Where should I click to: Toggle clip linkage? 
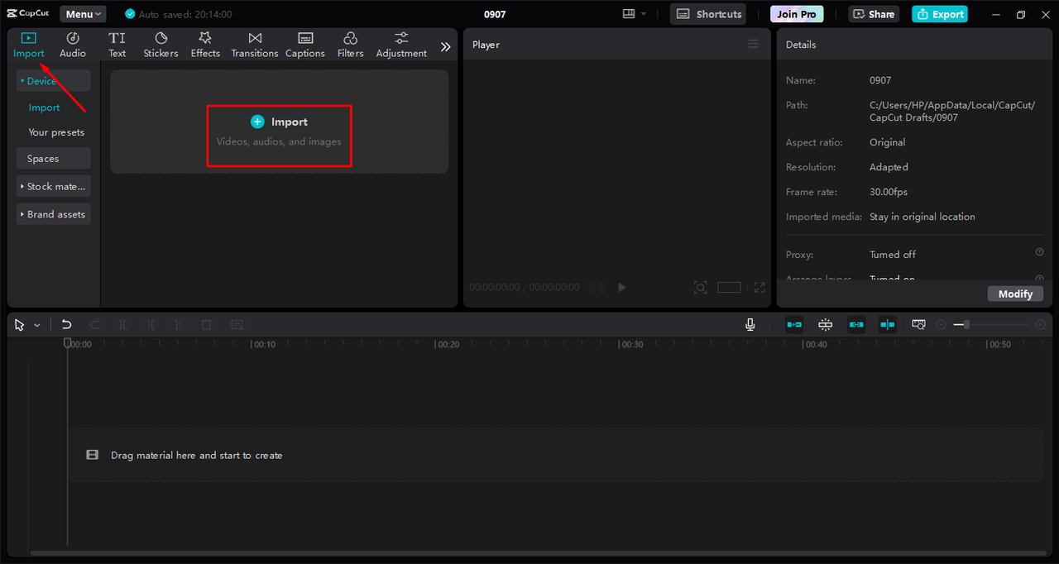coord(856,325)
